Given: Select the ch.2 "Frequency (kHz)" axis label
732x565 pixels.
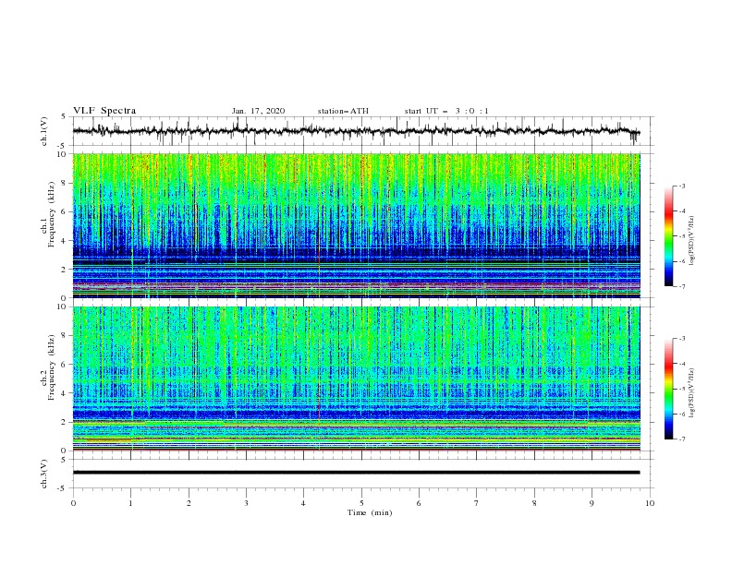Looking at the screenshot, I should [51, 367].
